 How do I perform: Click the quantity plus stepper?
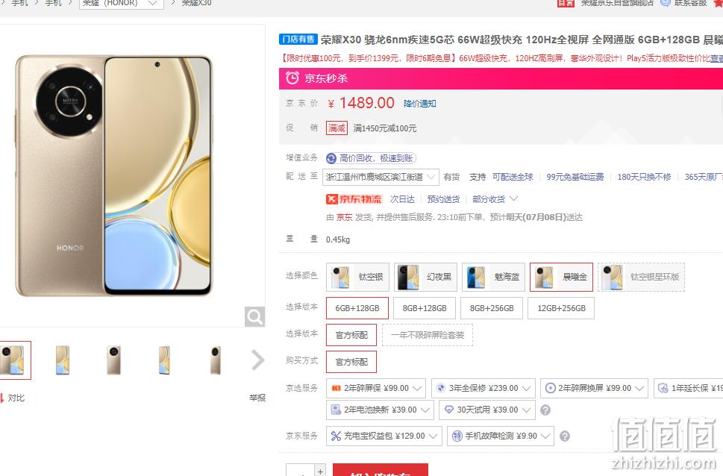320,470
